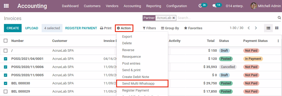
Task: Choose Resequence from Action menu
Action: [x=142, y=56]
